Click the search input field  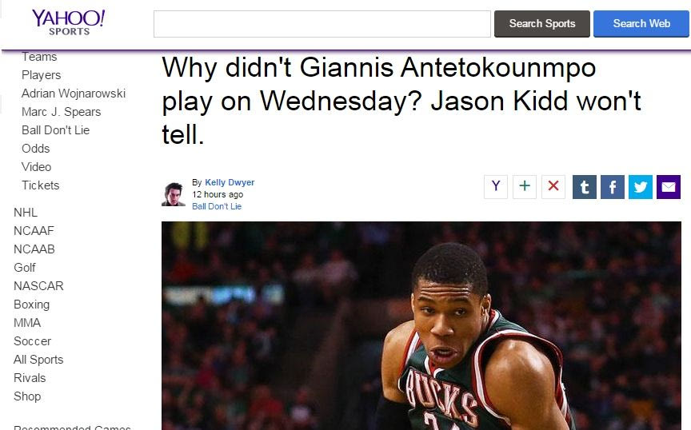(322, 24)
